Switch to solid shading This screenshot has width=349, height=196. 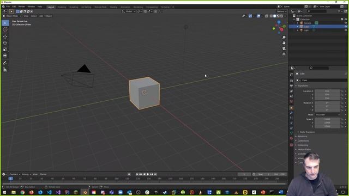click(275, 16)
